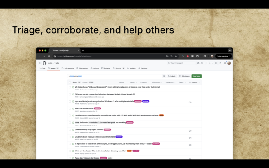269x168 pixels.
Task: Open the red adblock extension icon
Action: click(187, 56)
